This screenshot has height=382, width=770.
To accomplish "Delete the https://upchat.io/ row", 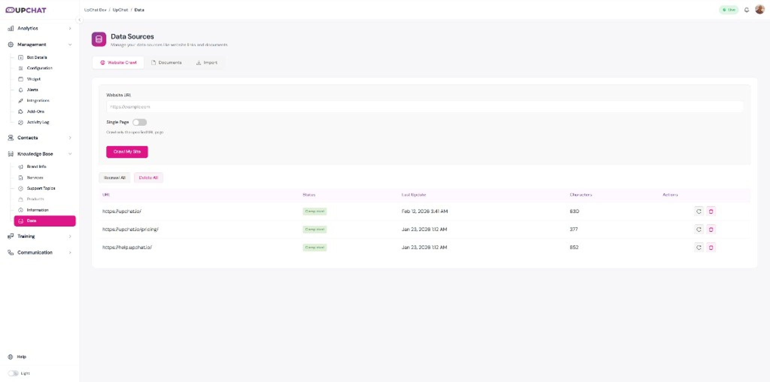I will pos(711,211).
